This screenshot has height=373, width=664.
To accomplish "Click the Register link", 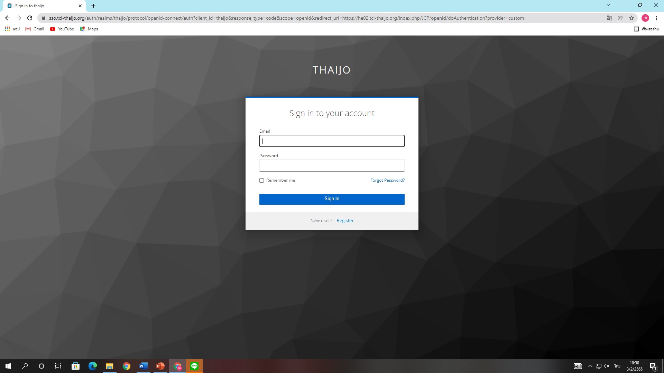I will click(345, 221).
